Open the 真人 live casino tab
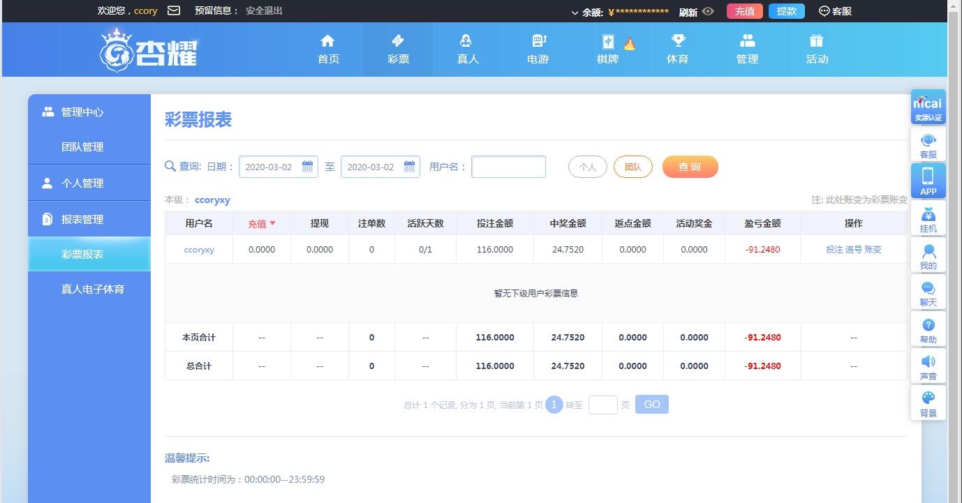The height and width of the screenshot is (503, 962). pos(468,50)
